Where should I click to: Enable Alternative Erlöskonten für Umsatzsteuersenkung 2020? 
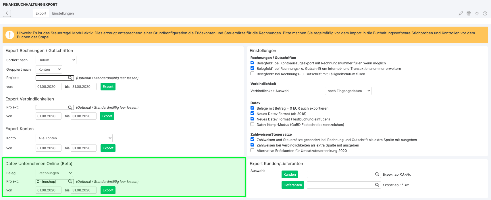(252, 150)
